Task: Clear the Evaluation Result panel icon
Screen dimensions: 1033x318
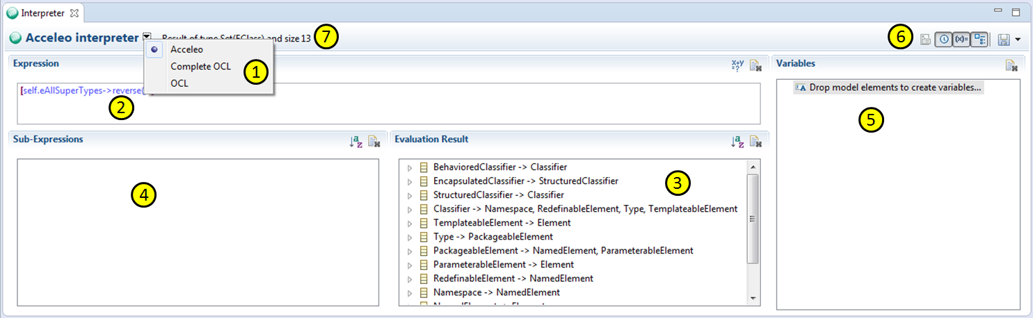Action: [x=755, y=142]
